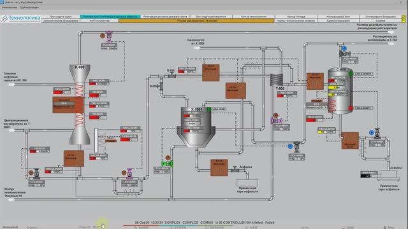This screenshot has width=408, height=229.
Task: Open the ALARM section in the status bar
Action: (142, 228)
